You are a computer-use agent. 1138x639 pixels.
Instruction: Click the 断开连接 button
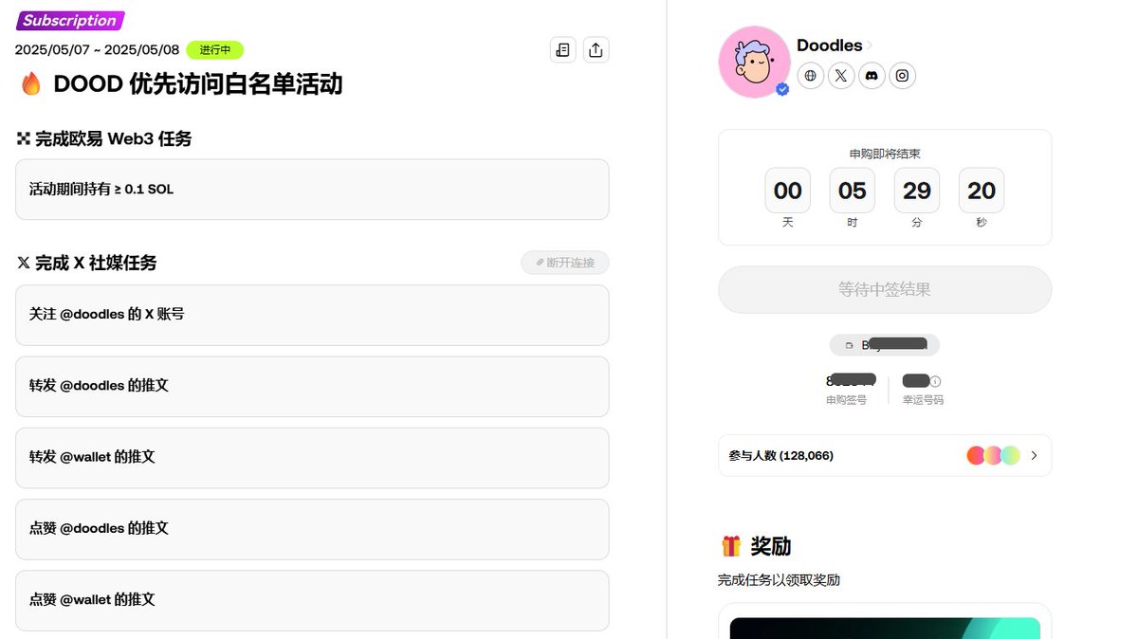click(x=565, y=263)
